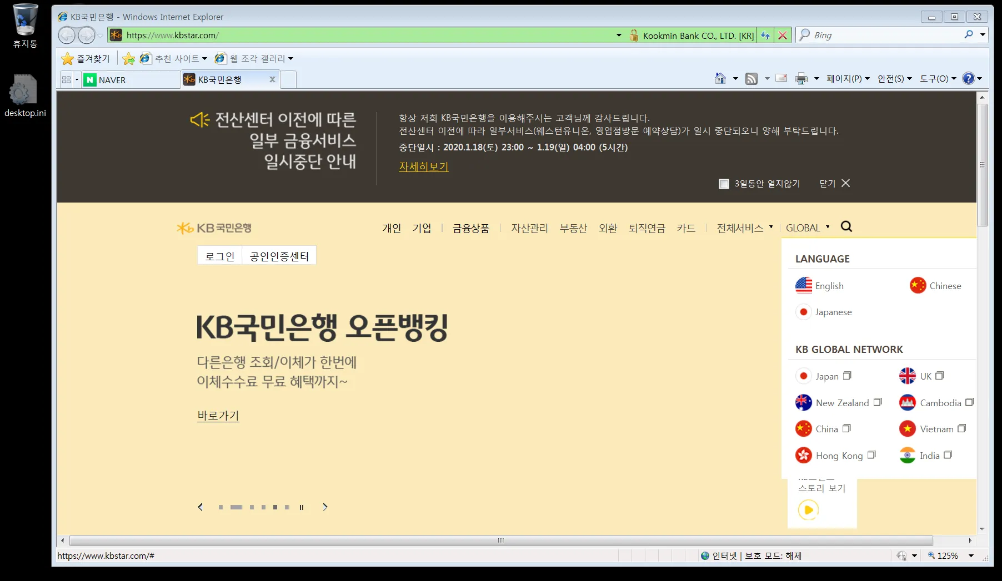This screenshot has height=581, width=1002.
Task: Click the KB Kookmin Bank logo
Action: coord(214,228)
